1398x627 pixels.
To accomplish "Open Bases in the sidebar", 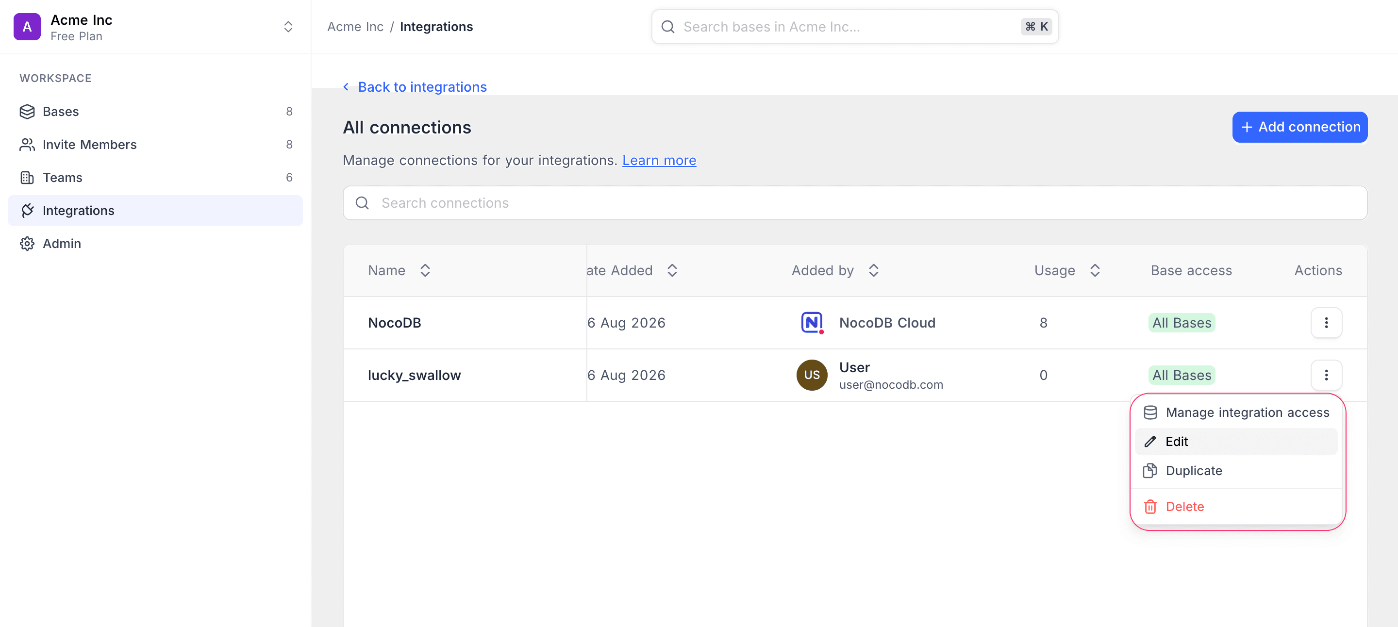I will pyautogui.click(x=155, y=111).
